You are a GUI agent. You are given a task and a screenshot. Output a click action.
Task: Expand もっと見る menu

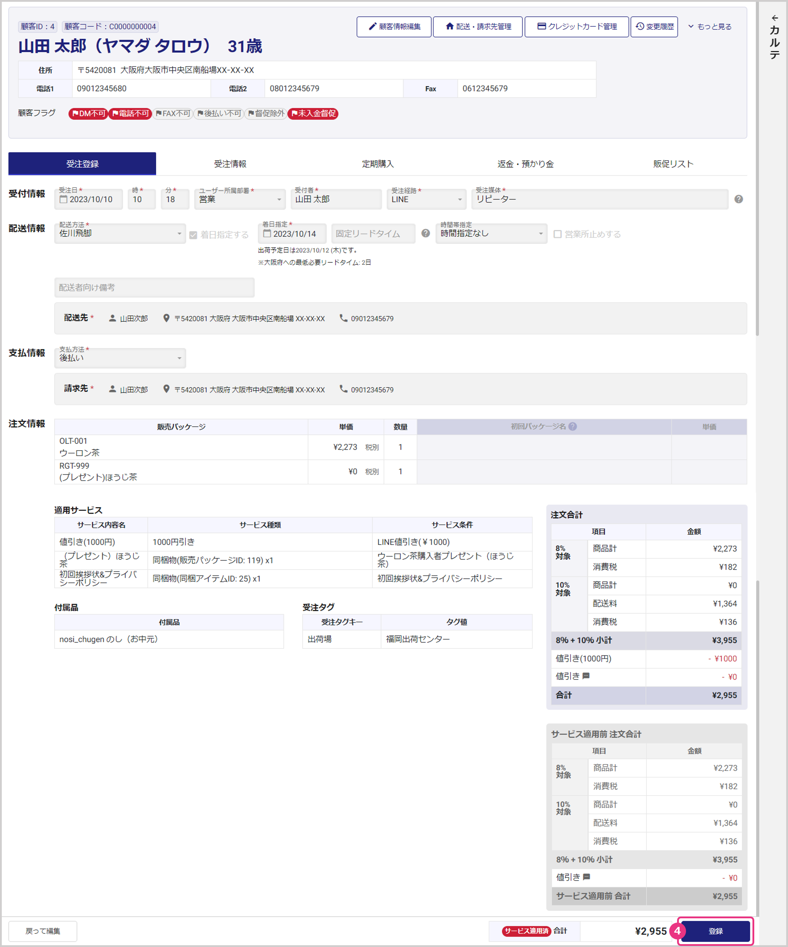pyautogui.click(x=710, y=27)
